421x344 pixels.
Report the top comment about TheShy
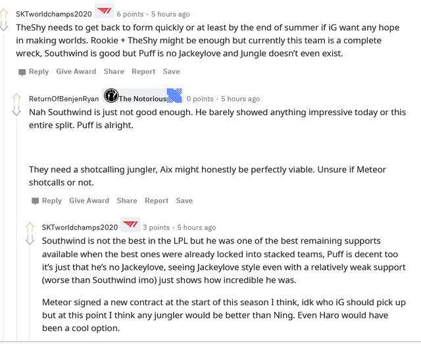coord(143,72)
